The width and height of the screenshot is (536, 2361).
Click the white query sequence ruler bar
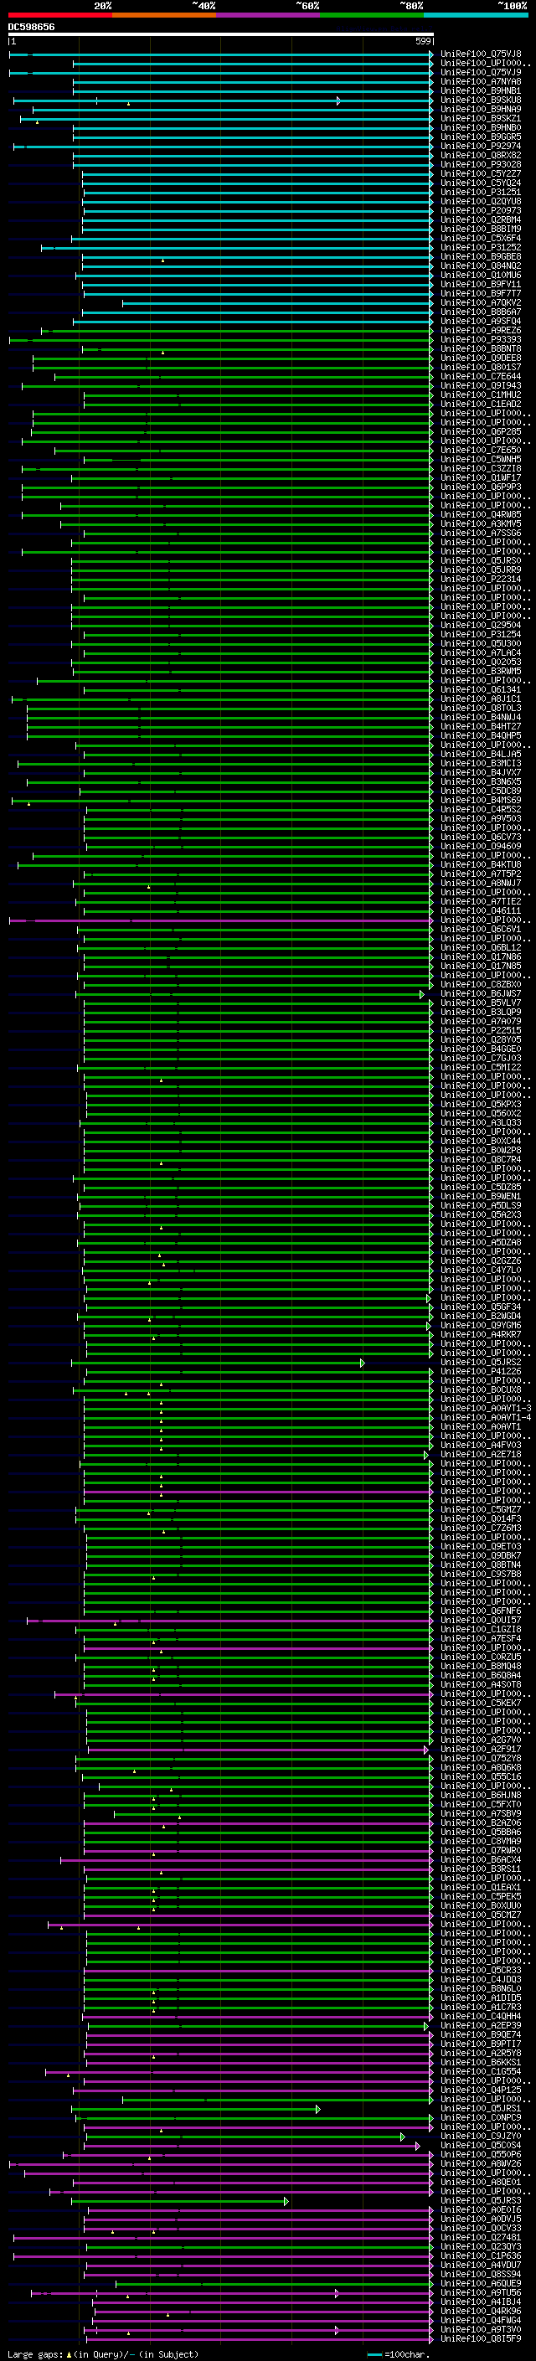(x=221, y=35)
